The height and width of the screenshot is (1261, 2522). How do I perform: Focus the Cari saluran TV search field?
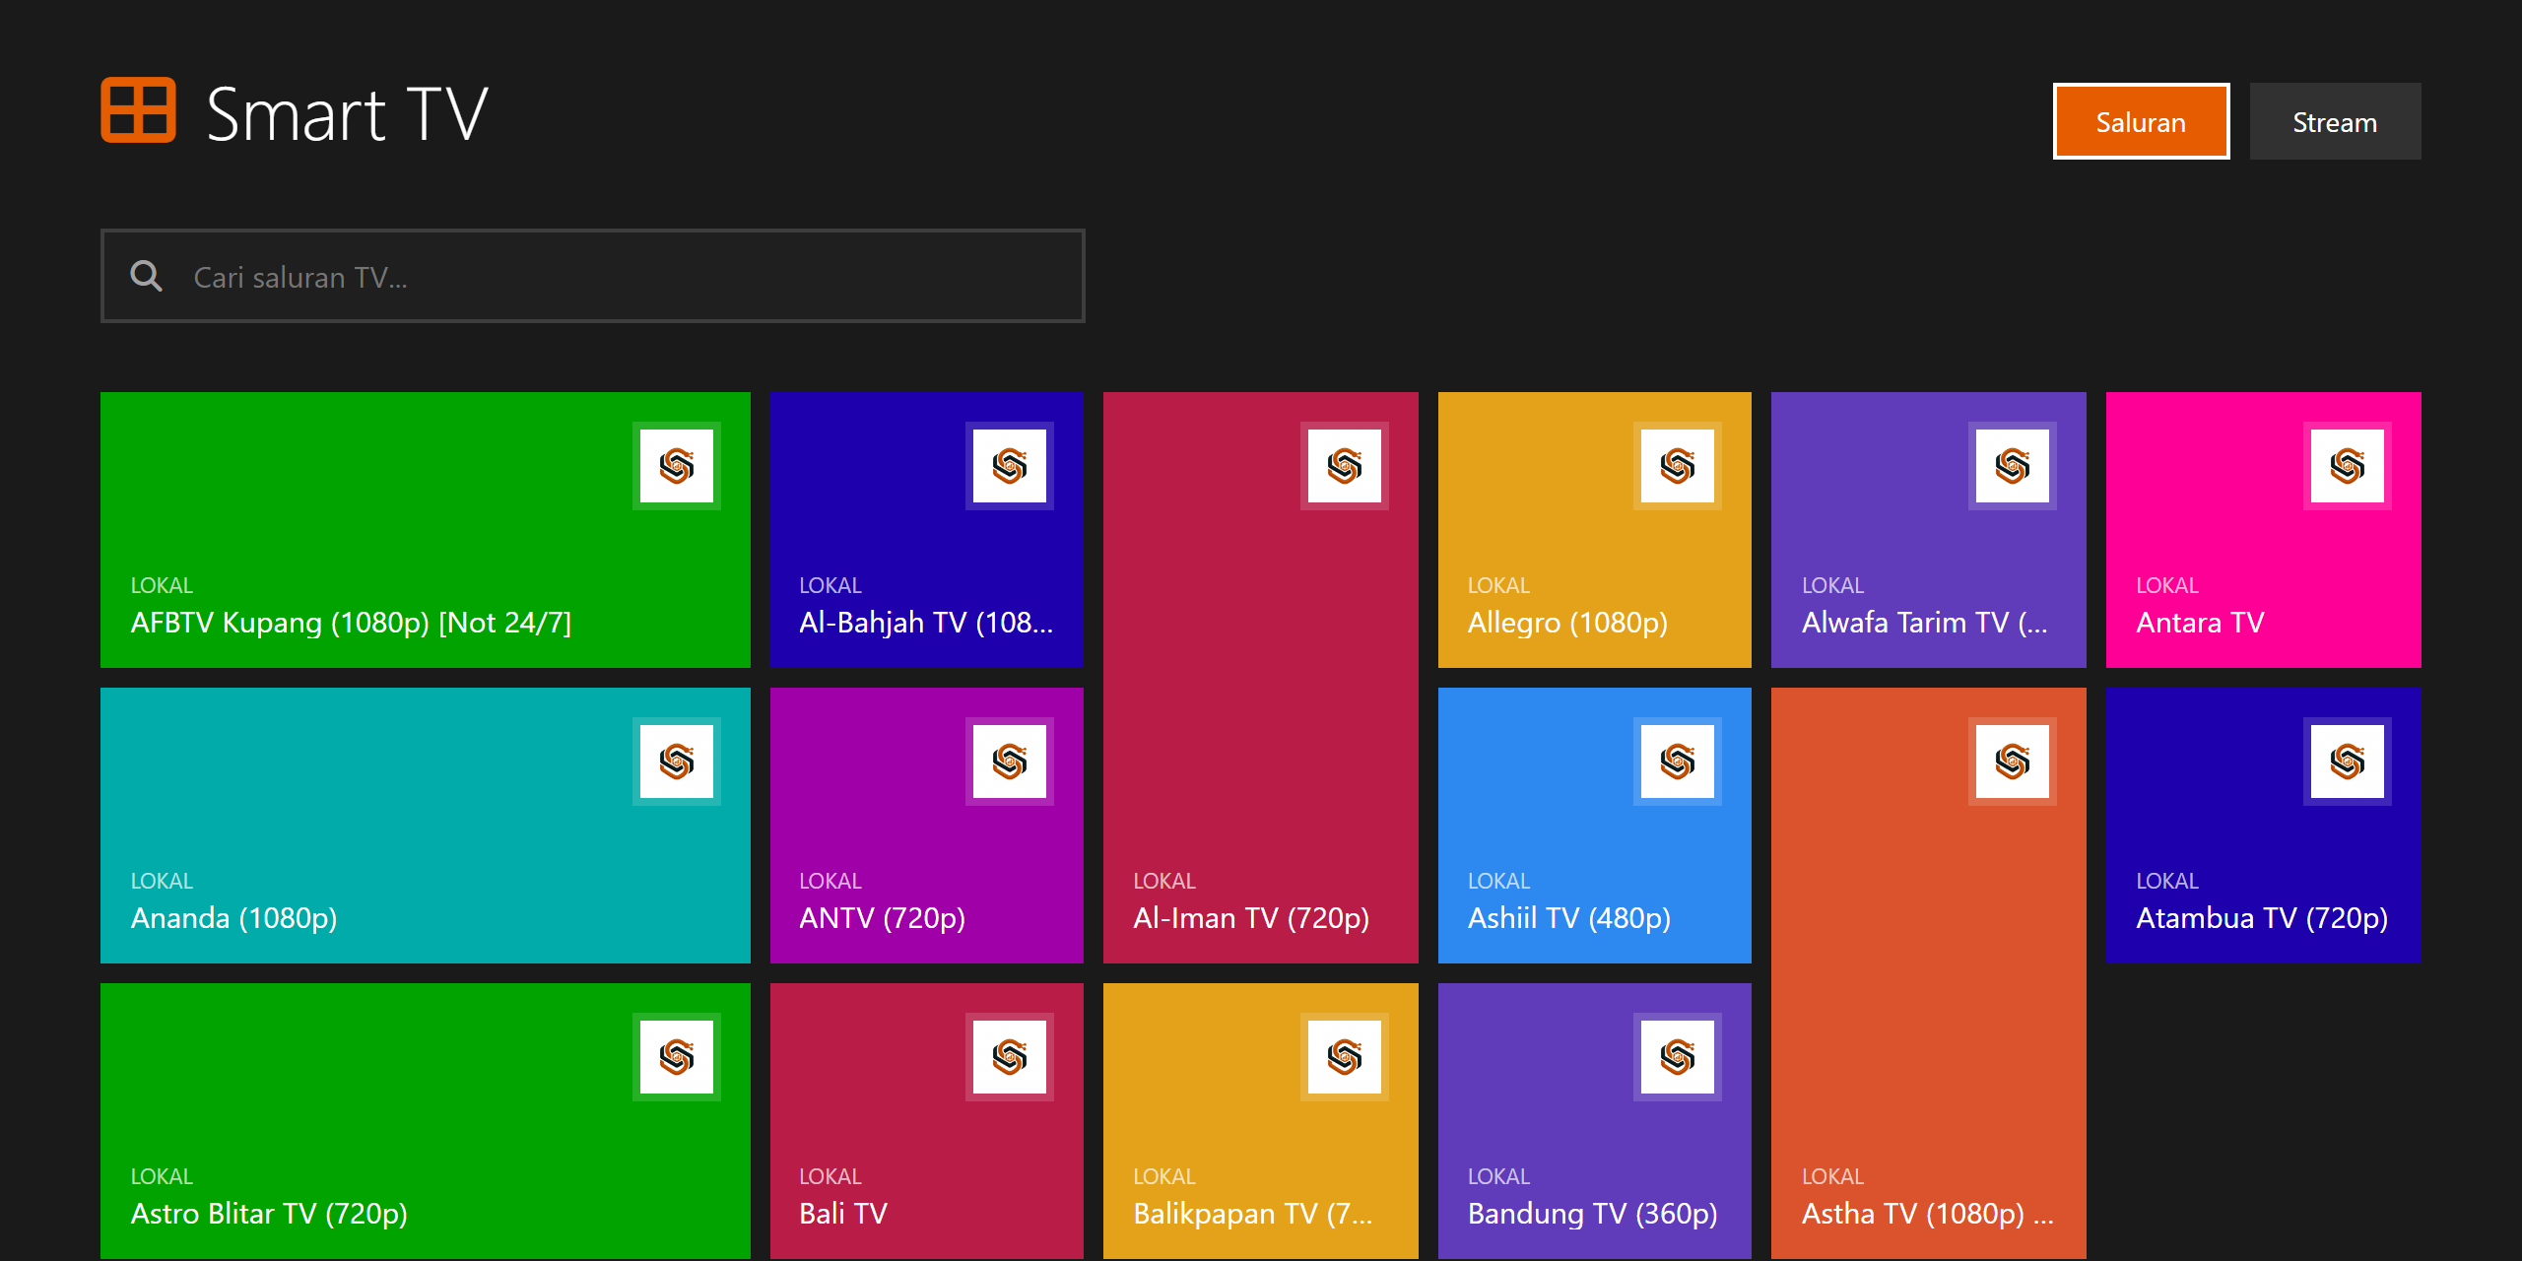[x=593, y=276]
